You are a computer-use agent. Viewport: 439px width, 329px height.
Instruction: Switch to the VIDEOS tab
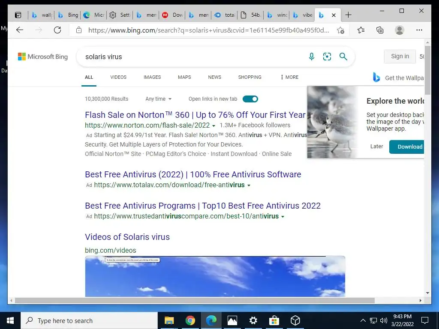(x=118, y=77)
